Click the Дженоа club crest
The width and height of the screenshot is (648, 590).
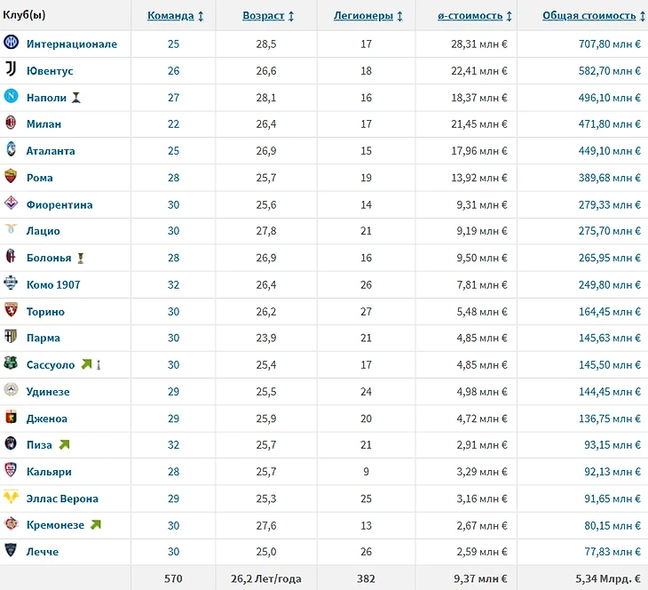pos(12,417)
